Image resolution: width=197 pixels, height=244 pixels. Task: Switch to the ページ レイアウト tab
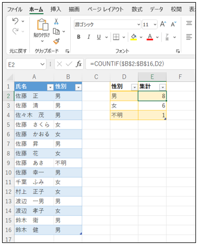pyautogui.click(x=105, y=9)
